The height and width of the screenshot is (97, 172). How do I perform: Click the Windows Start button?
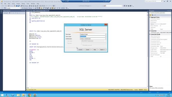(2, 95)
